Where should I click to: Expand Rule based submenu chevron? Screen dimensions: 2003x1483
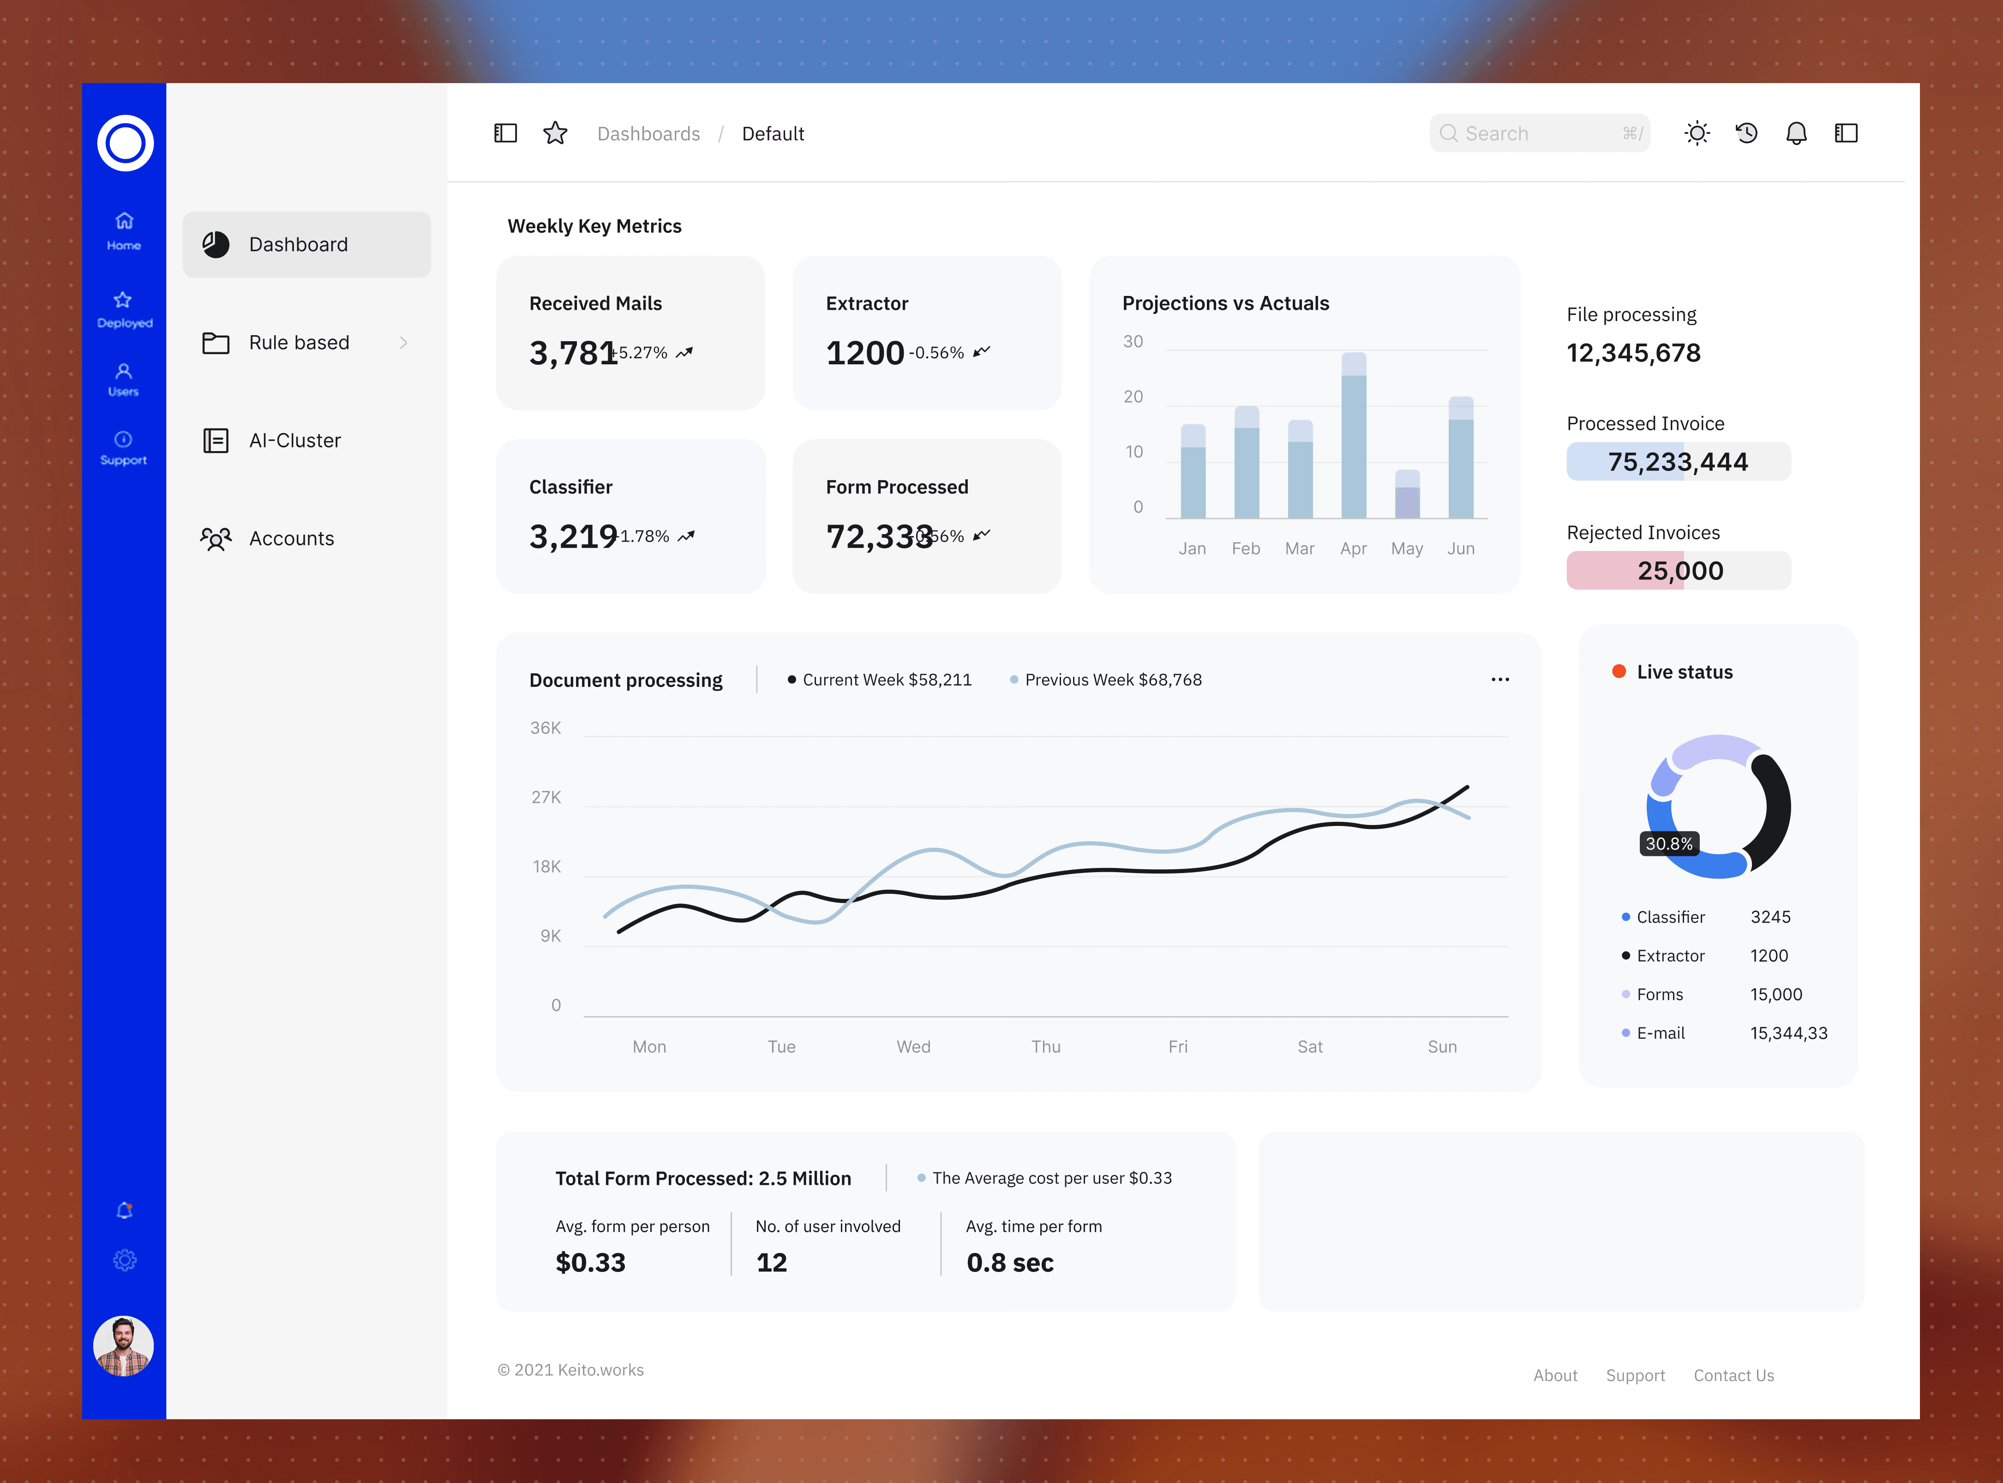click(404, 343)
